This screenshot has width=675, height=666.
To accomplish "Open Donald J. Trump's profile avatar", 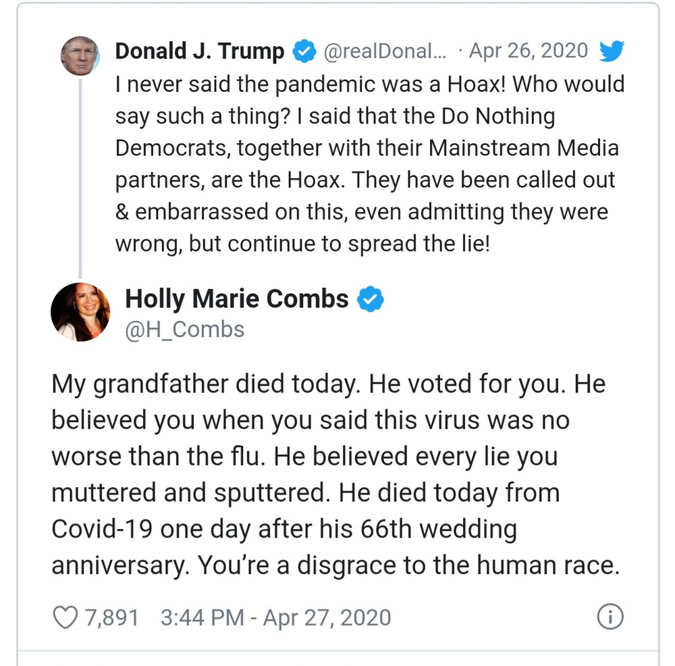I will coord(80,55).
